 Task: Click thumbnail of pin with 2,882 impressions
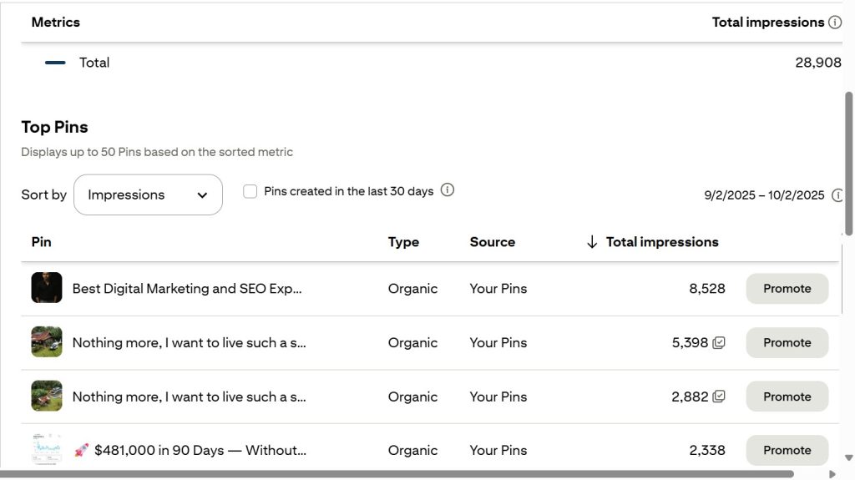click(47, 396)
